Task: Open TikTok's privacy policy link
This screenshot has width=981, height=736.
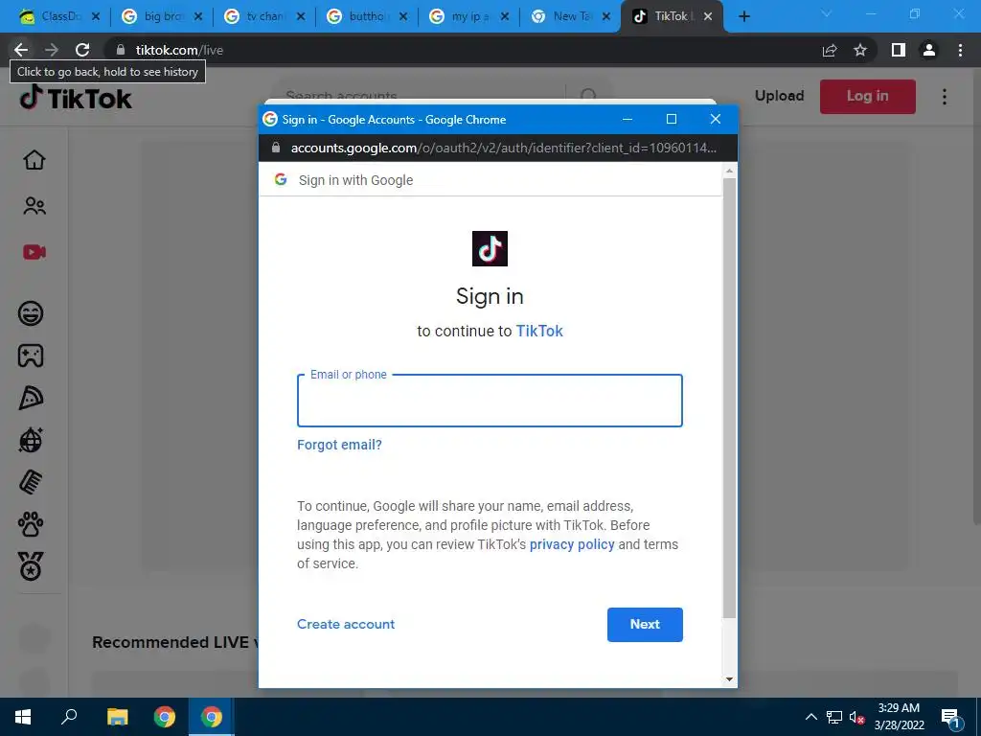Action: pos(572,544)
